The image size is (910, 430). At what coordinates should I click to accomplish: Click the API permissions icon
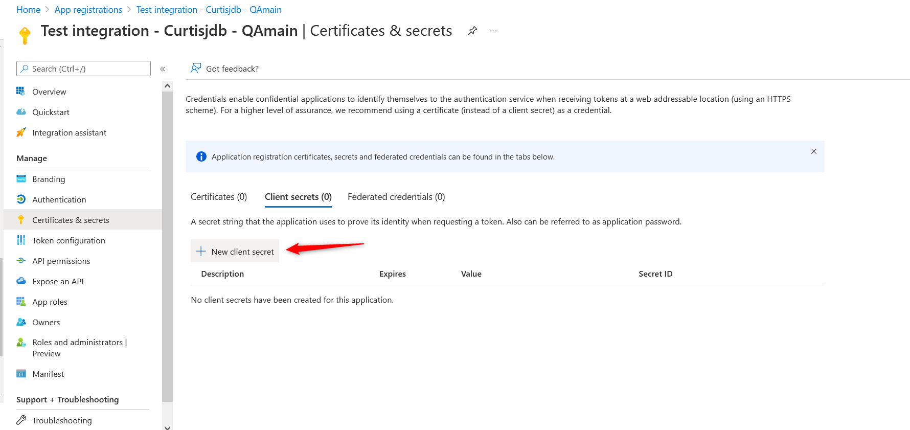tap(21, 261)
